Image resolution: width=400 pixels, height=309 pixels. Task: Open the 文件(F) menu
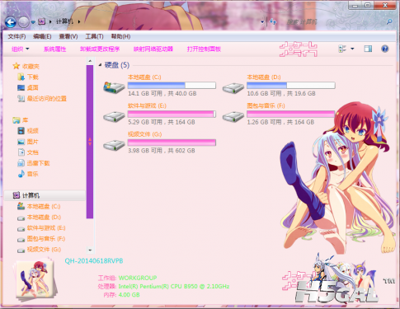point(16,36)
